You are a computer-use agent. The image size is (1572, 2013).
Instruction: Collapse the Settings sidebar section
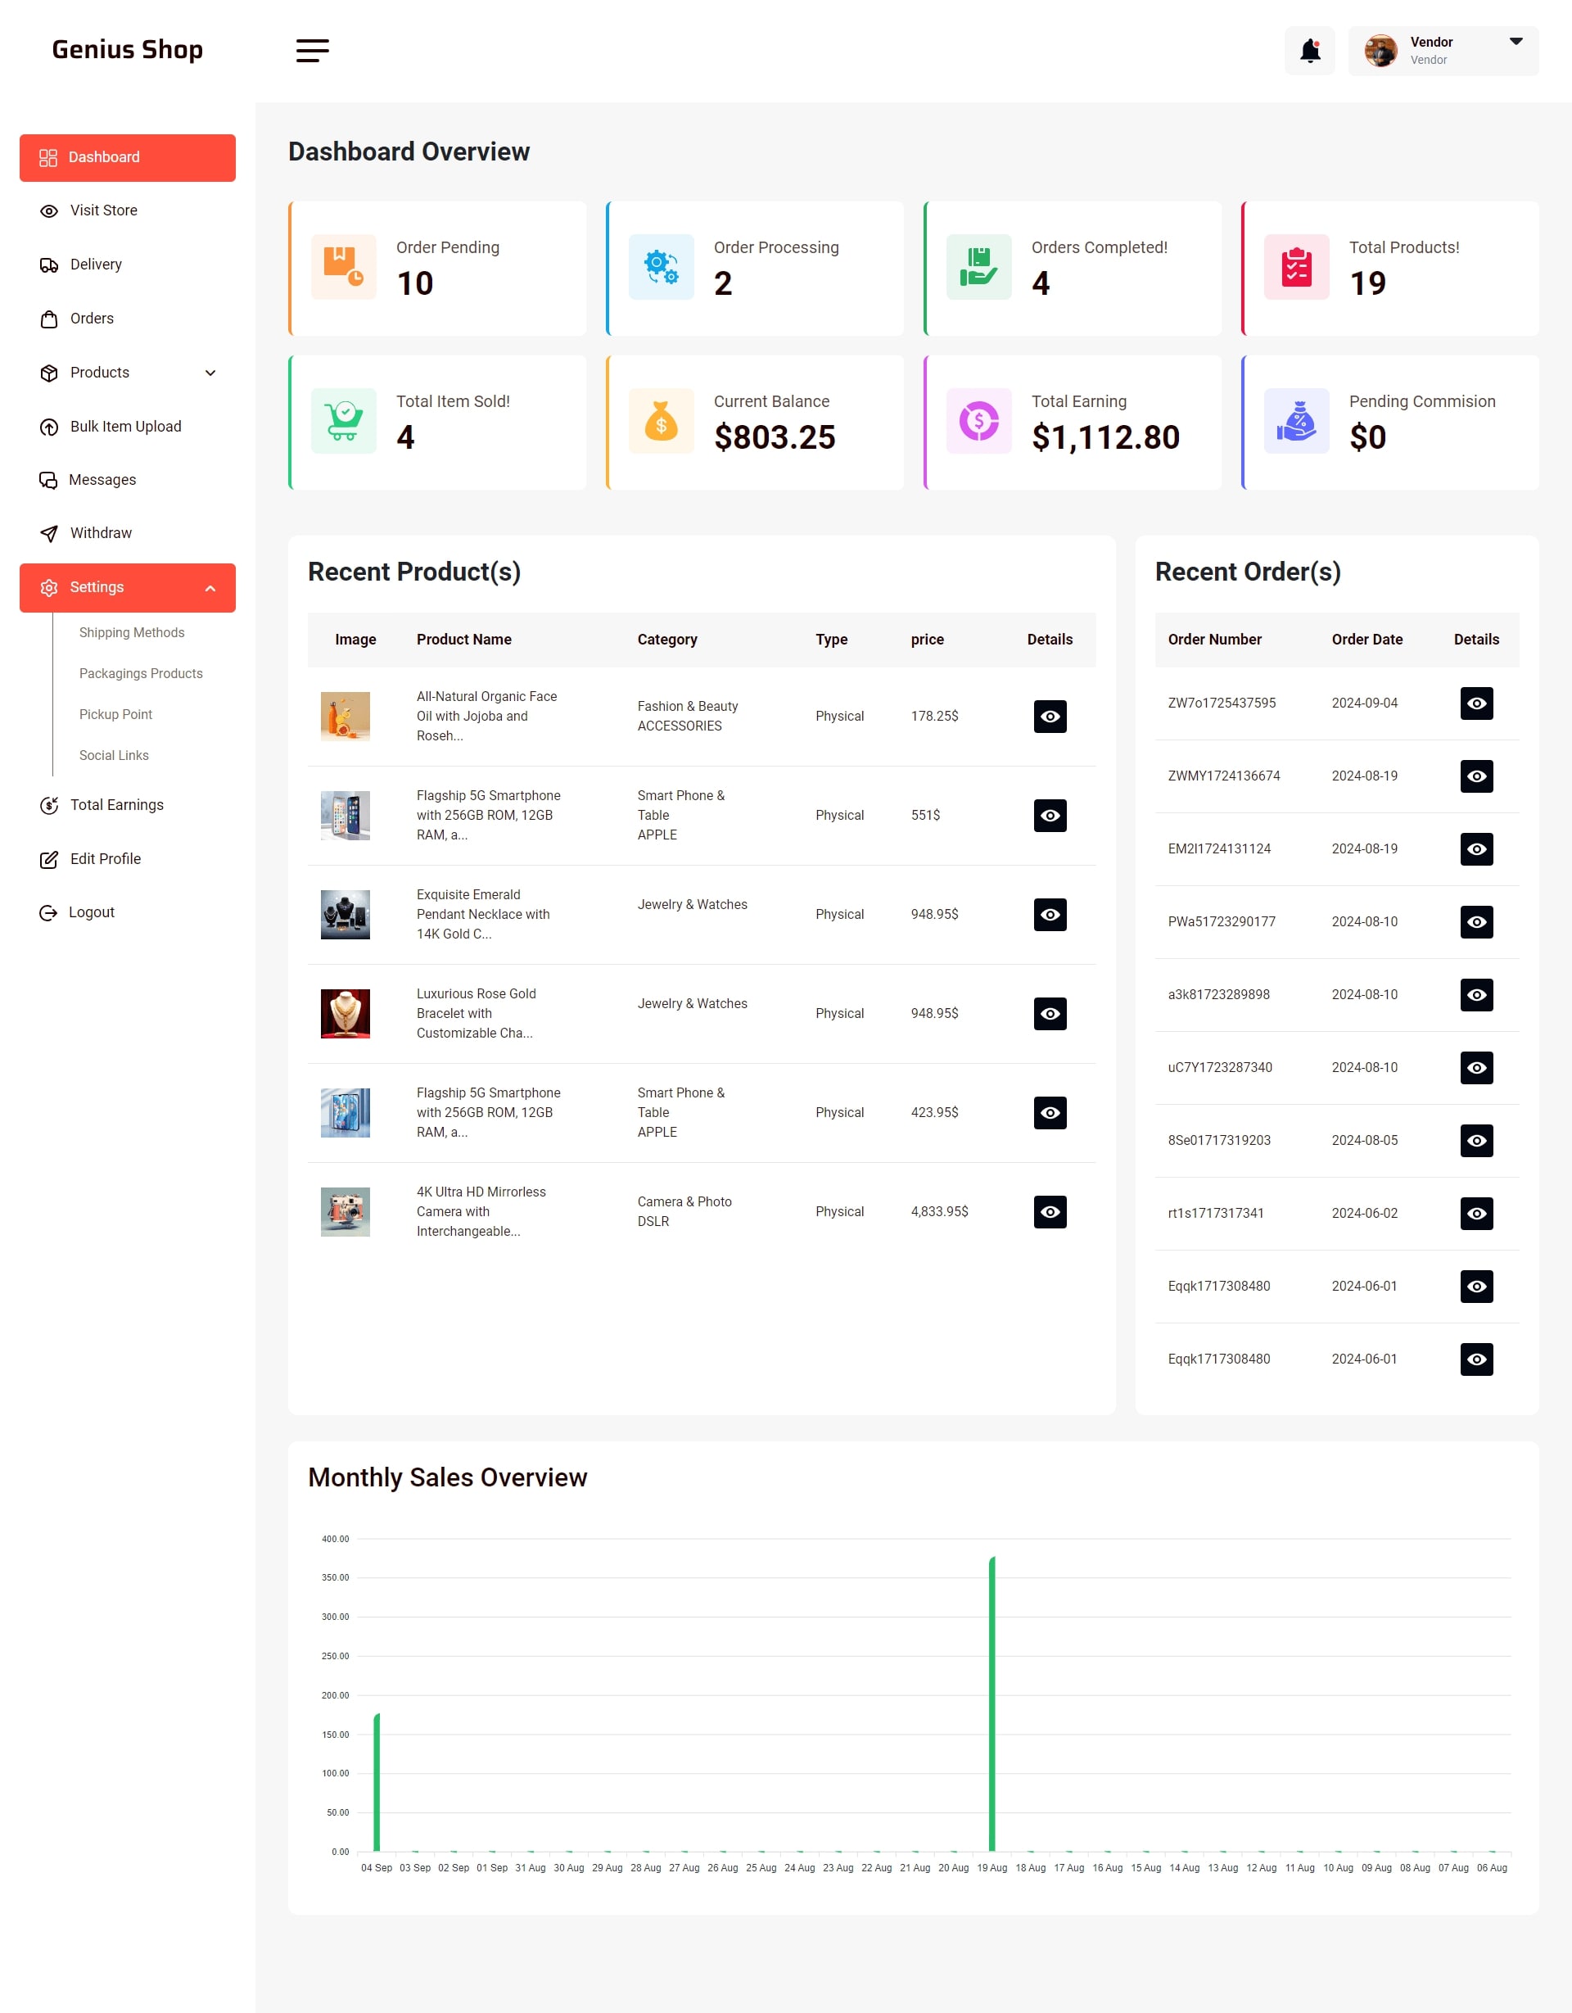tap(211, 588)
